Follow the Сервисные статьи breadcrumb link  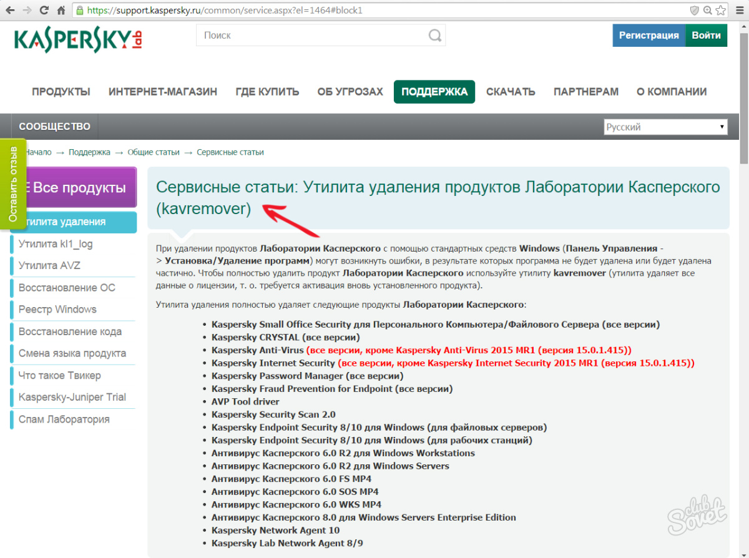(x=230, y=152)
